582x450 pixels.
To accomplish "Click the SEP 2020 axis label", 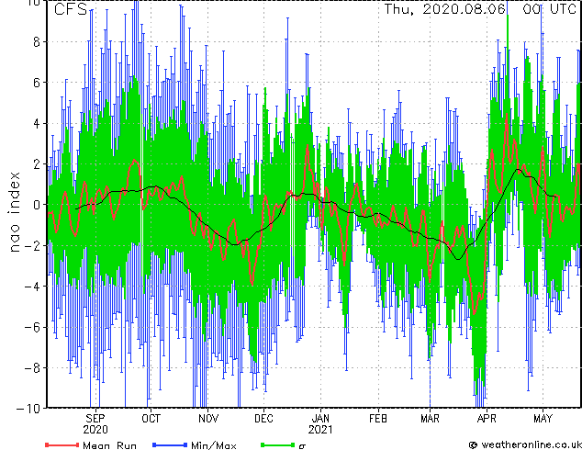I will (95, 424).
